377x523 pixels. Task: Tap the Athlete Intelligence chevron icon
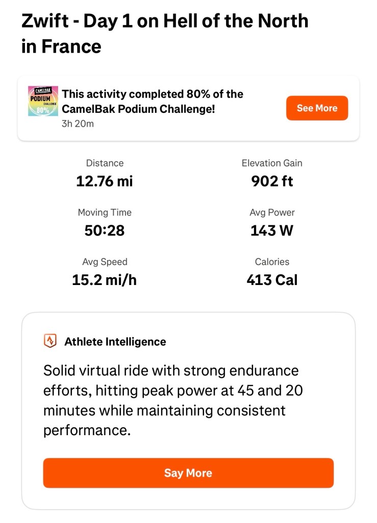[x=50, y=342]
